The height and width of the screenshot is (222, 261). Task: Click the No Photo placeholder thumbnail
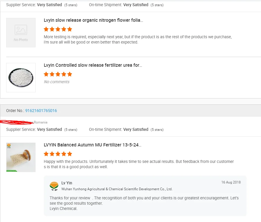(21, 33)
